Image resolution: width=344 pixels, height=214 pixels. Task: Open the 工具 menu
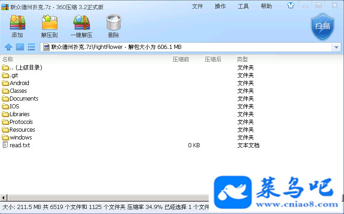pos(243,6)
